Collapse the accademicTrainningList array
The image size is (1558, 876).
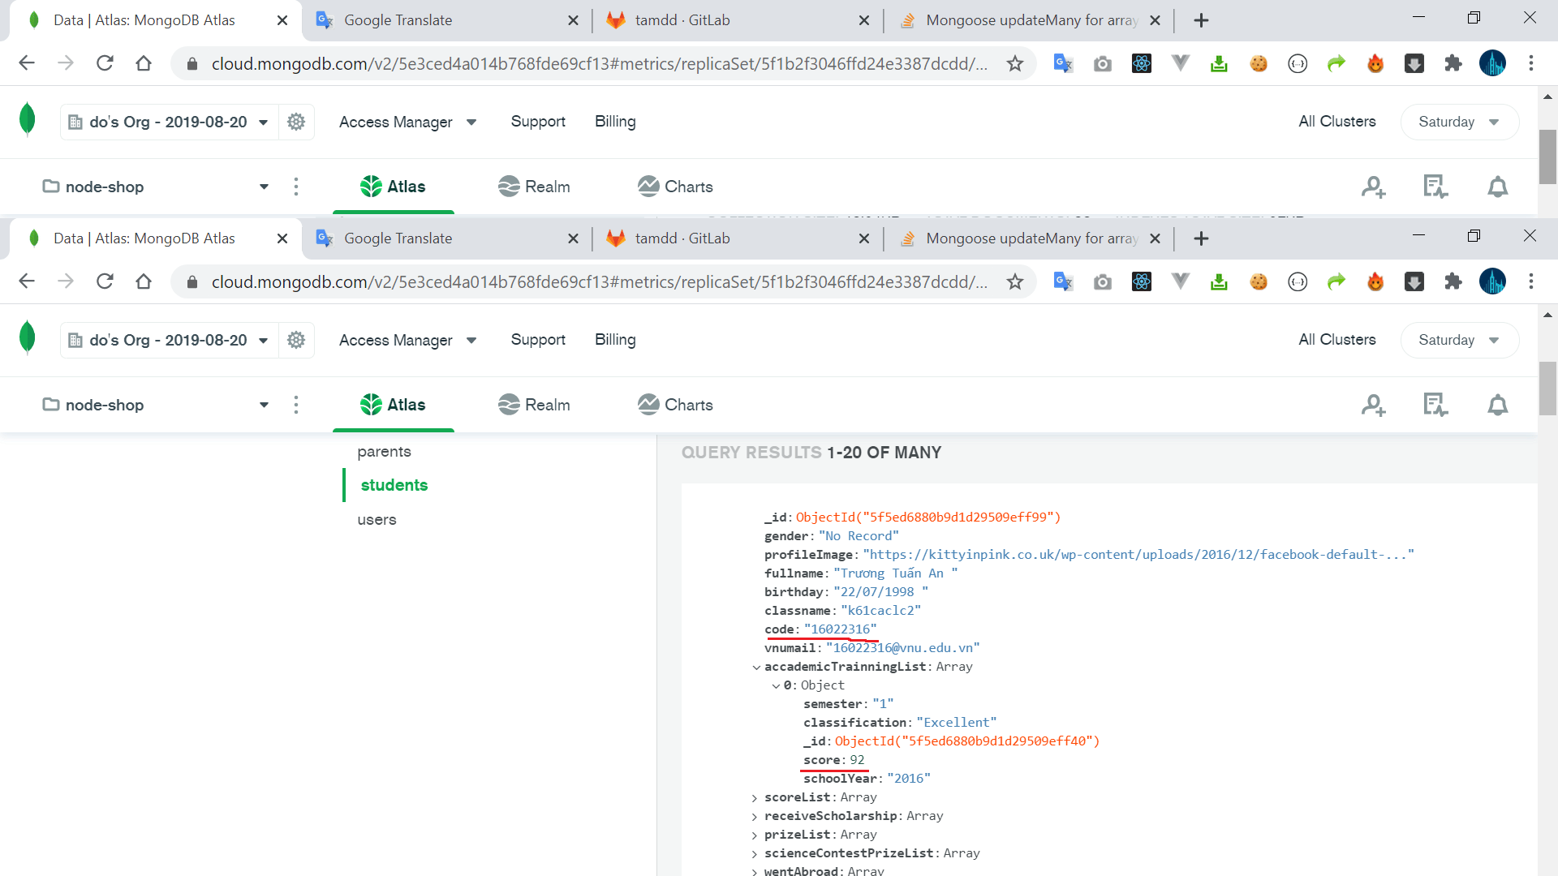[756, 667]
